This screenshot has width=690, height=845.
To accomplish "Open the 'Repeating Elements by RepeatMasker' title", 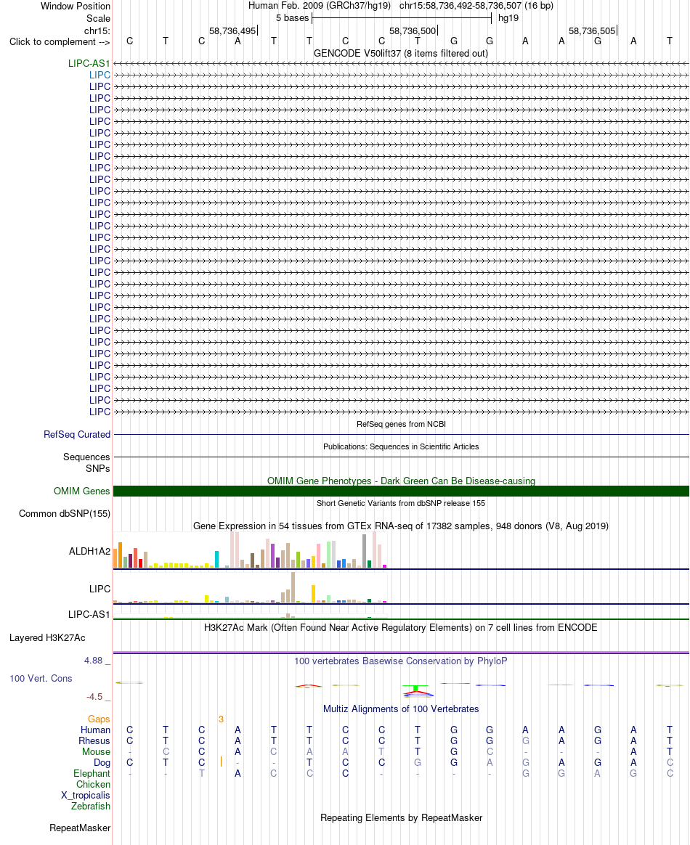I will (401, 818).
